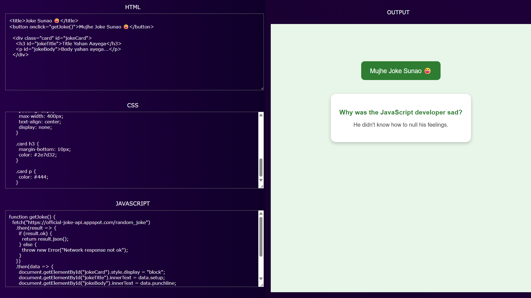Click the h3 jokeTitle line in HTML
The width and height of the screenshot is (531, 298).
tap(69, 44)
